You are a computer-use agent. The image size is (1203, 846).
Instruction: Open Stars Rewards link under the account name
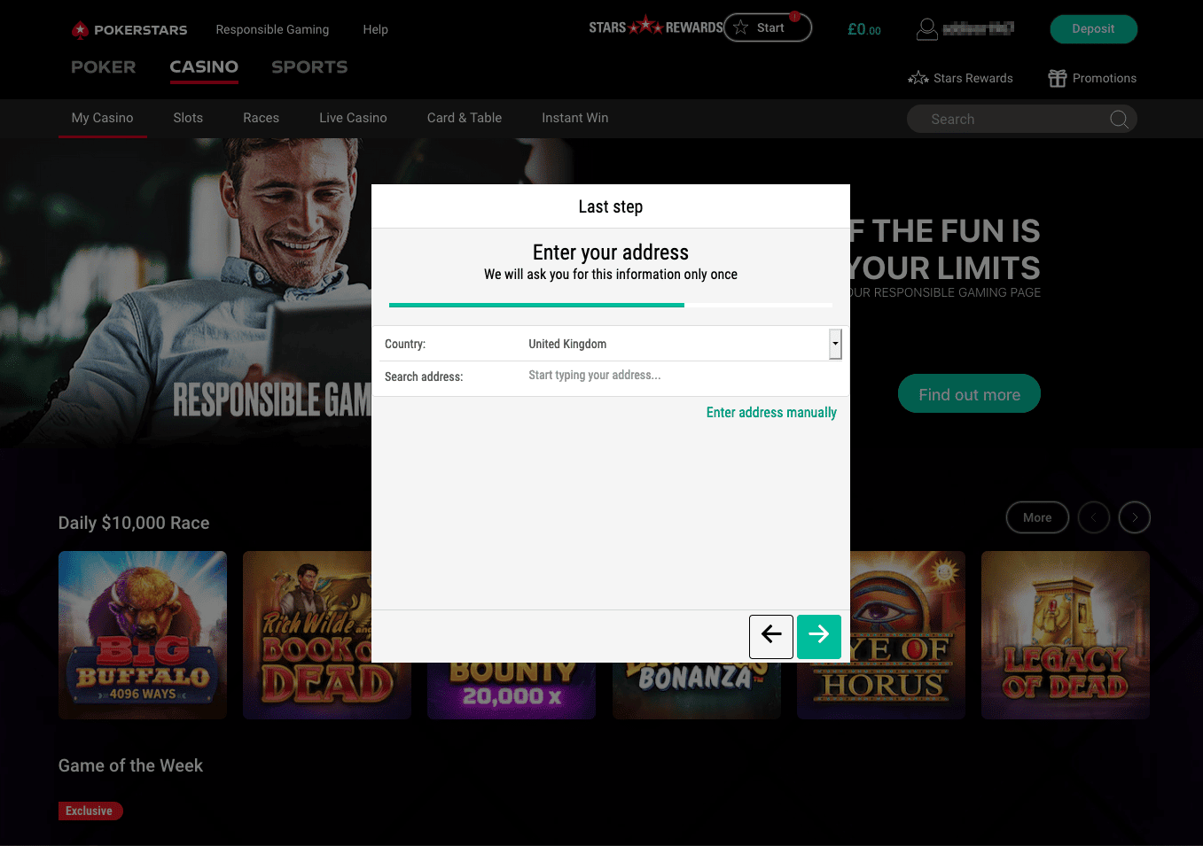(973, 78)
